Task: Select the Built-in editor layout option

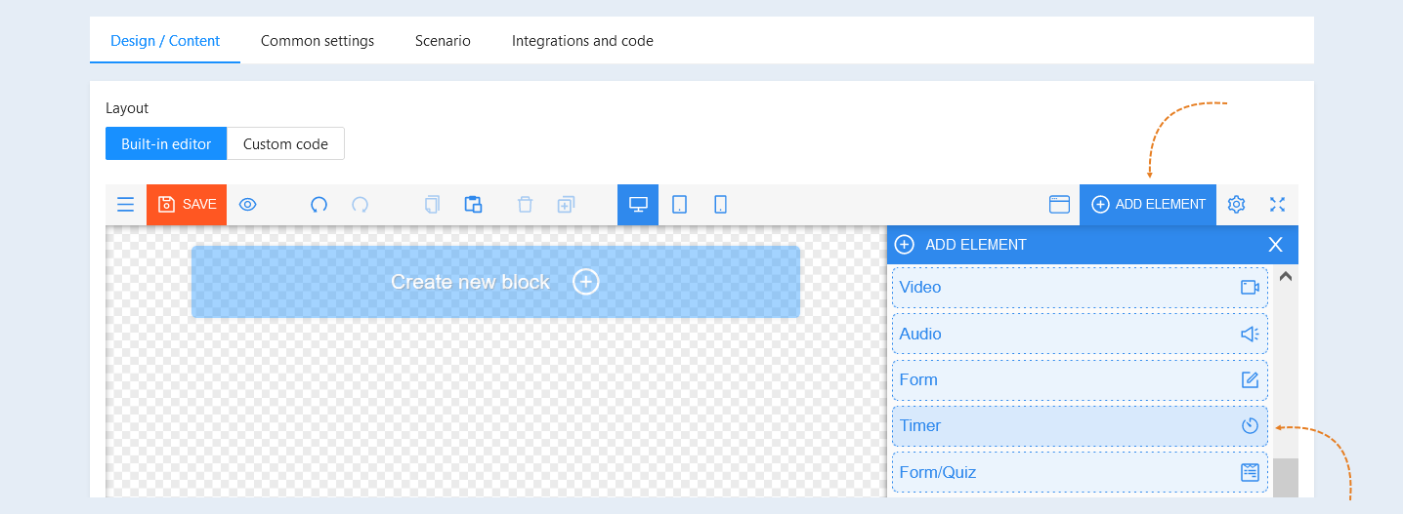Action: (166, 143)
